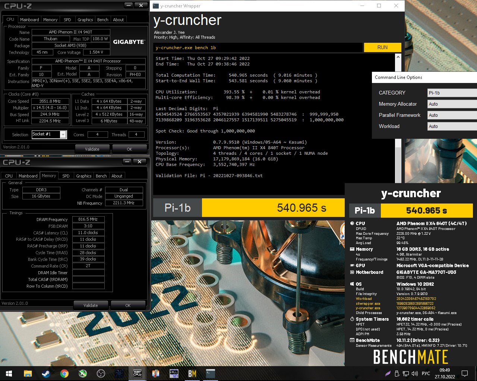The width and height of the screenshot is (477, 381).
Task: Click the yellow Pi-1b 540.965 s result bar
Action: pos(273,208)
